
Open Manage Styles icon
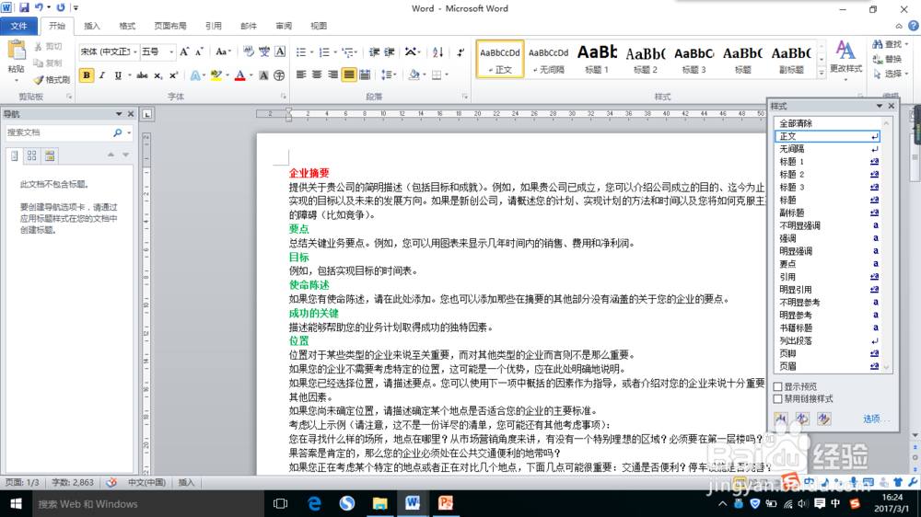pos(824,419)
